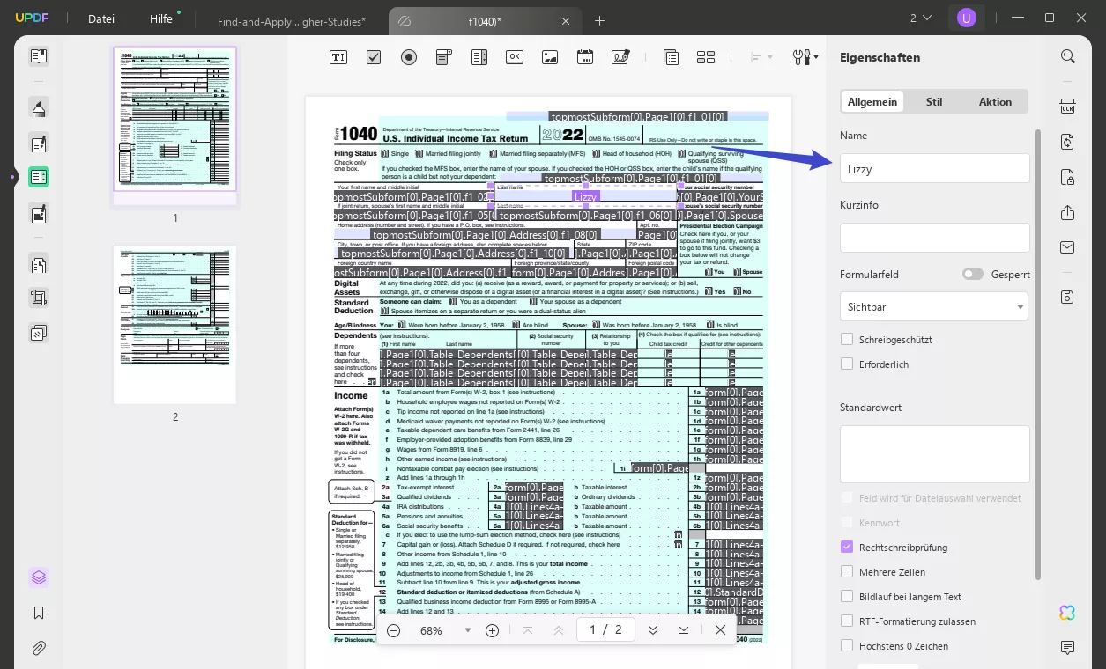1106x669 pixels.
Task: Uncheck the Rechtschreibprüfung checkbox
Action: click(847, 547)
